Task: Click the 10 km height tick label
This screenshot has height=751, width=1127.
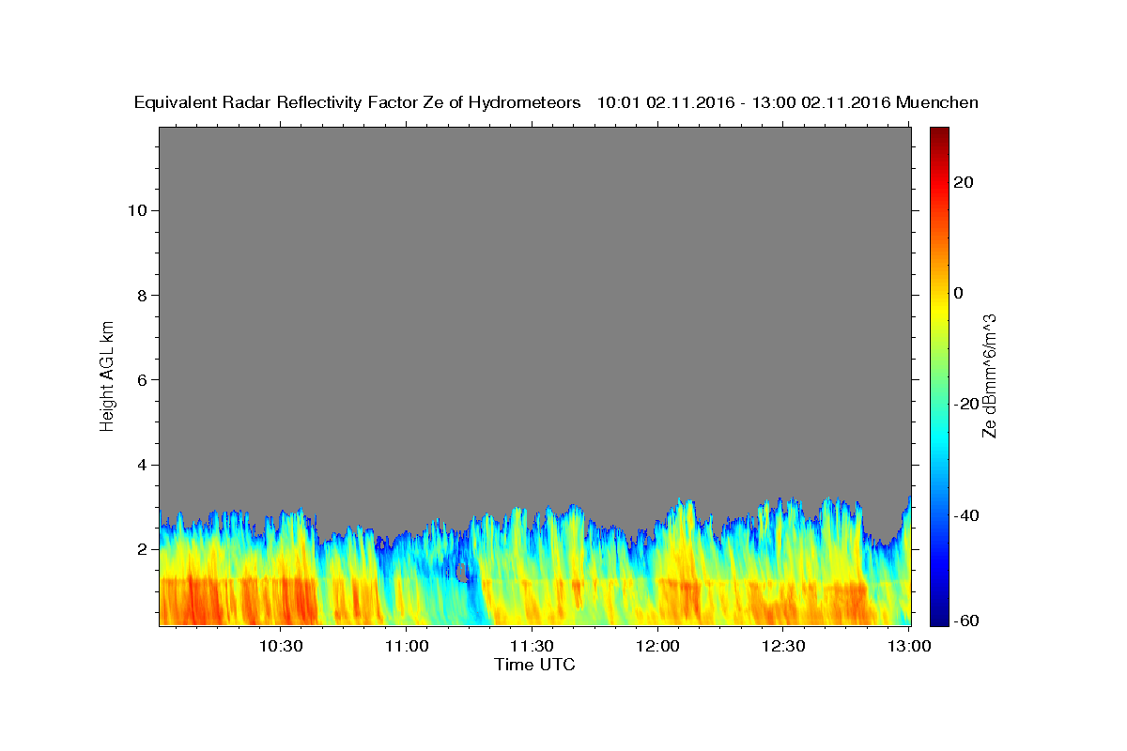Action: tap(136, 210)
